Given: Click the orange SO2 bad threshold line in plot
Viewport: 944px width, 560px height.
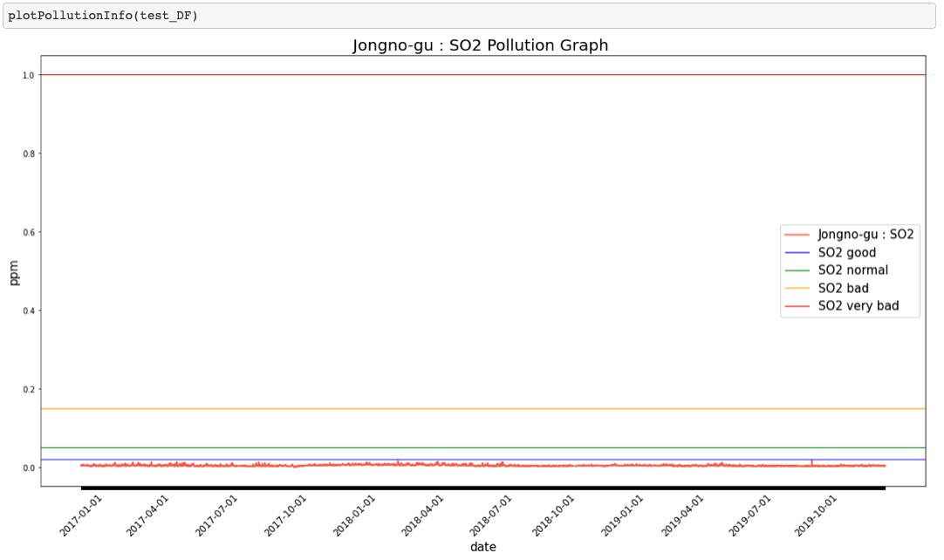Looking at the screenshot, I should pos(482,409).
